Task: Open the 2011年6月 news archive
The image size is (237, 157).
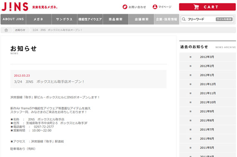Action: tap(207, 138)
